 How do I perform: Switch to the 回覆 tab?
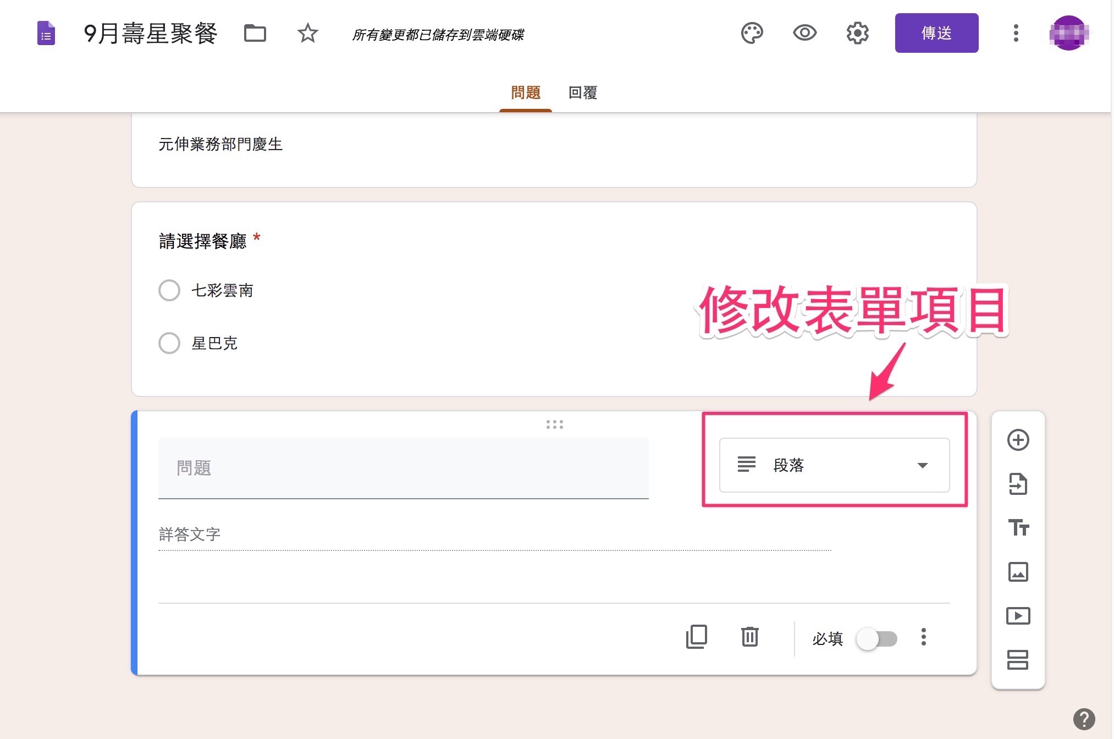(x=583, y=93)
